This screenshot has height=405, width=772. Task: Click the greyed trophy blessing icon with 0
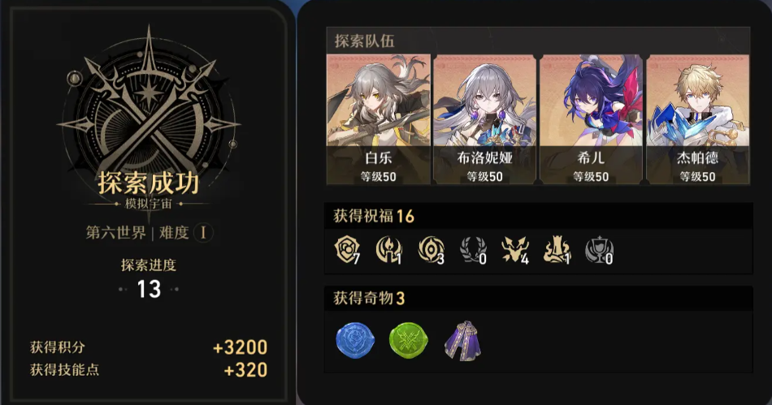coord(599,250)
